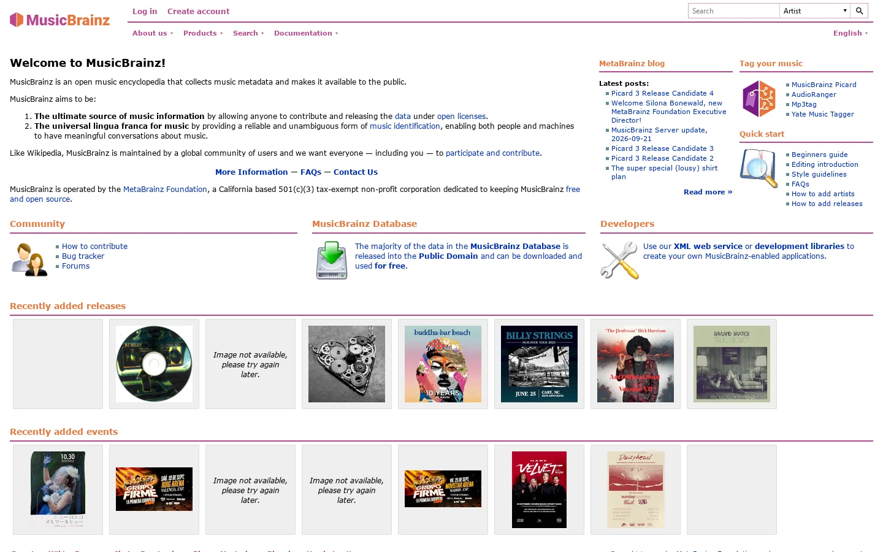Open Picard 3 Release Candidate 4 post
This screenshot has width=883, height=552.
point(662,93)
